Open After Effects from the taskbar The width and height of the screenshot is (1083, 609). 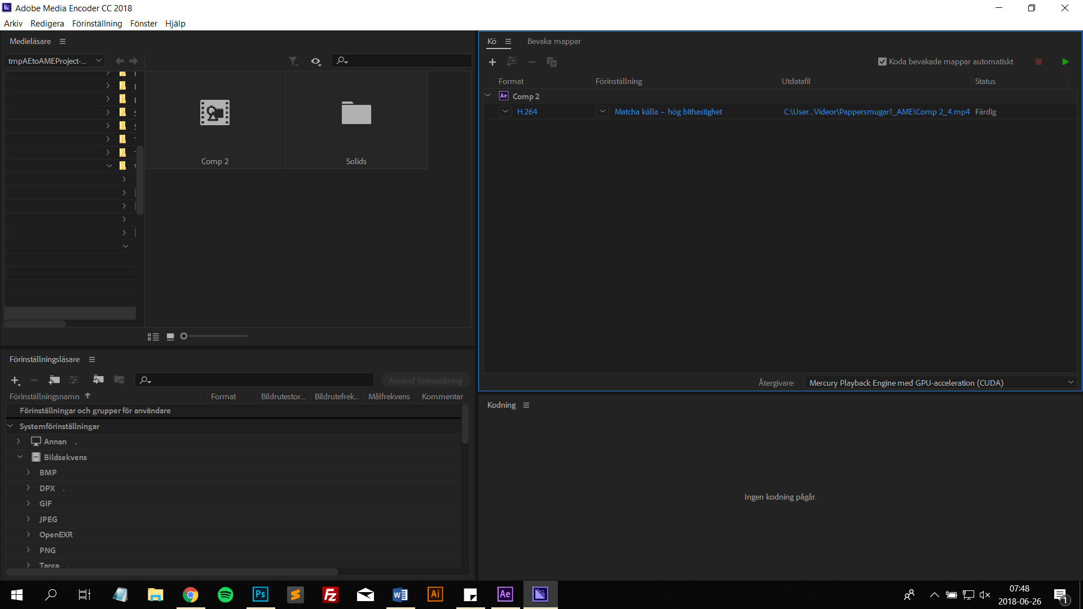[505, 594]
